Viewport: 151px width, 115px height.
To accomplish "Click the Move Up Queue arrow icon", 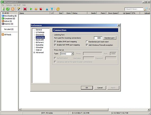I will (47, 9).
